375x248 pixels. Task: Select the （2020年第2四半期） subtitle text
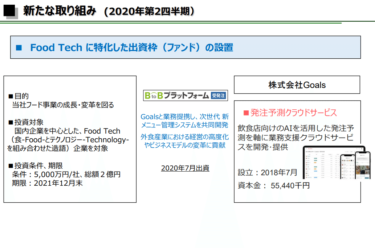(150, 11)
